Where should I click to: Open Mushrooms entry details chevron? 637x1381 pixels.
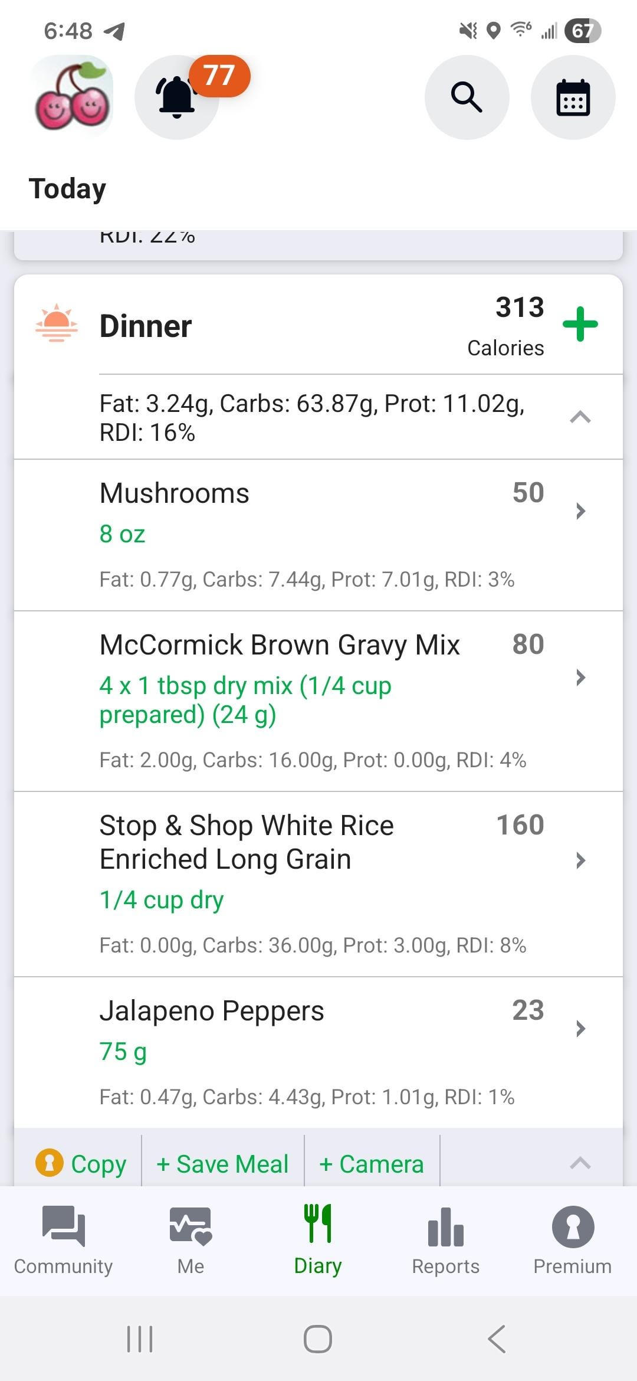click(580, 511)
